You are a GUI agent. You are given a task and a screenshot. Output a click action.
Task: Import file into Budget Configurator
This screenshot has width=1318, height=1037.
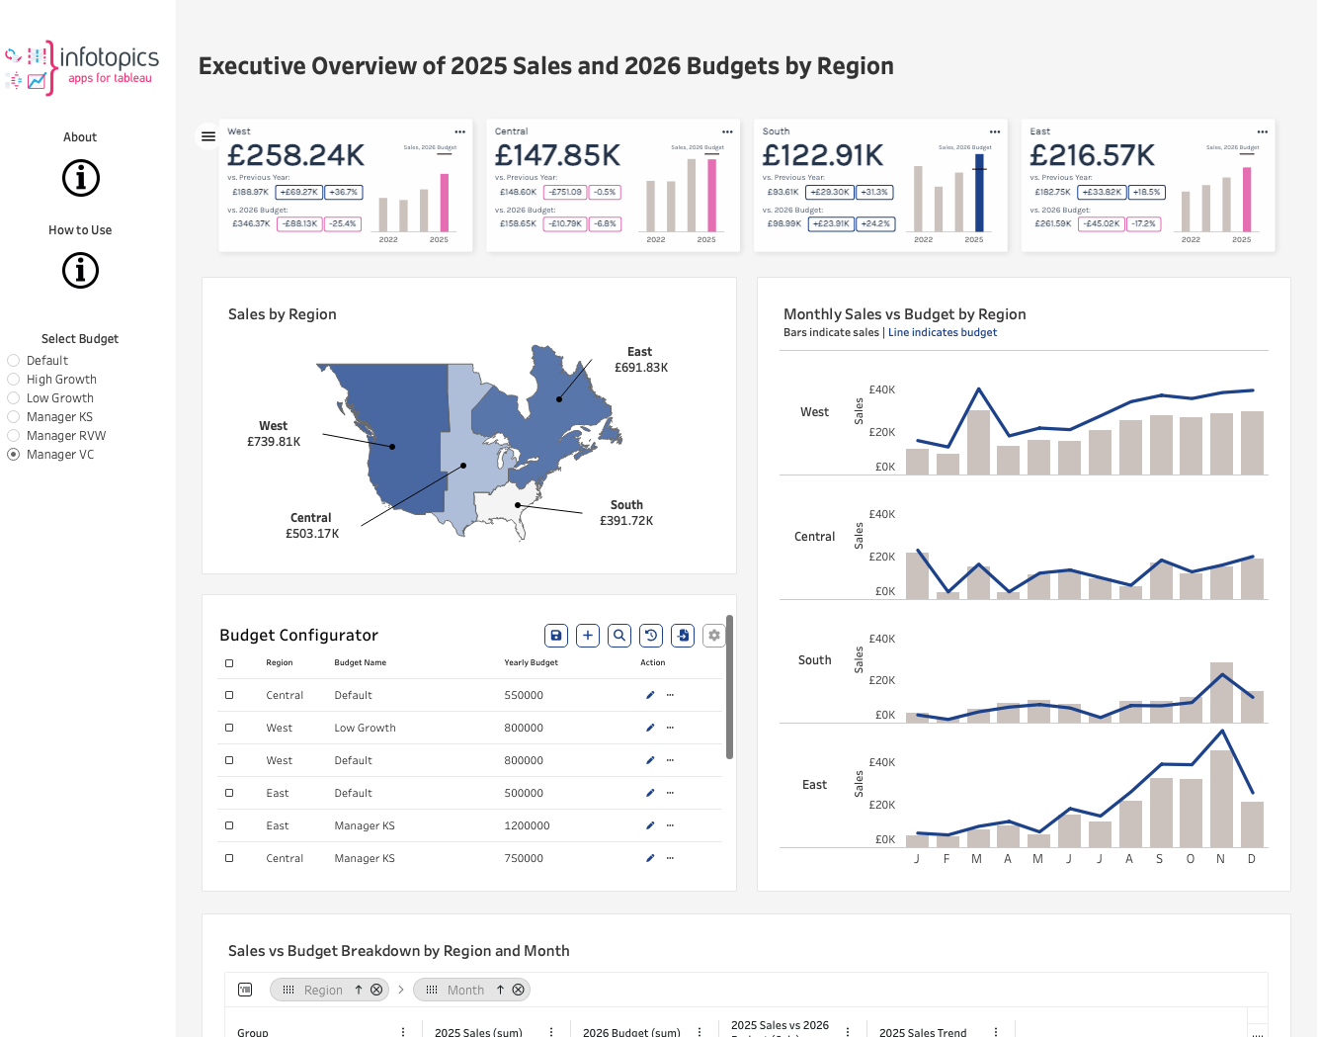tap(683, 636)
